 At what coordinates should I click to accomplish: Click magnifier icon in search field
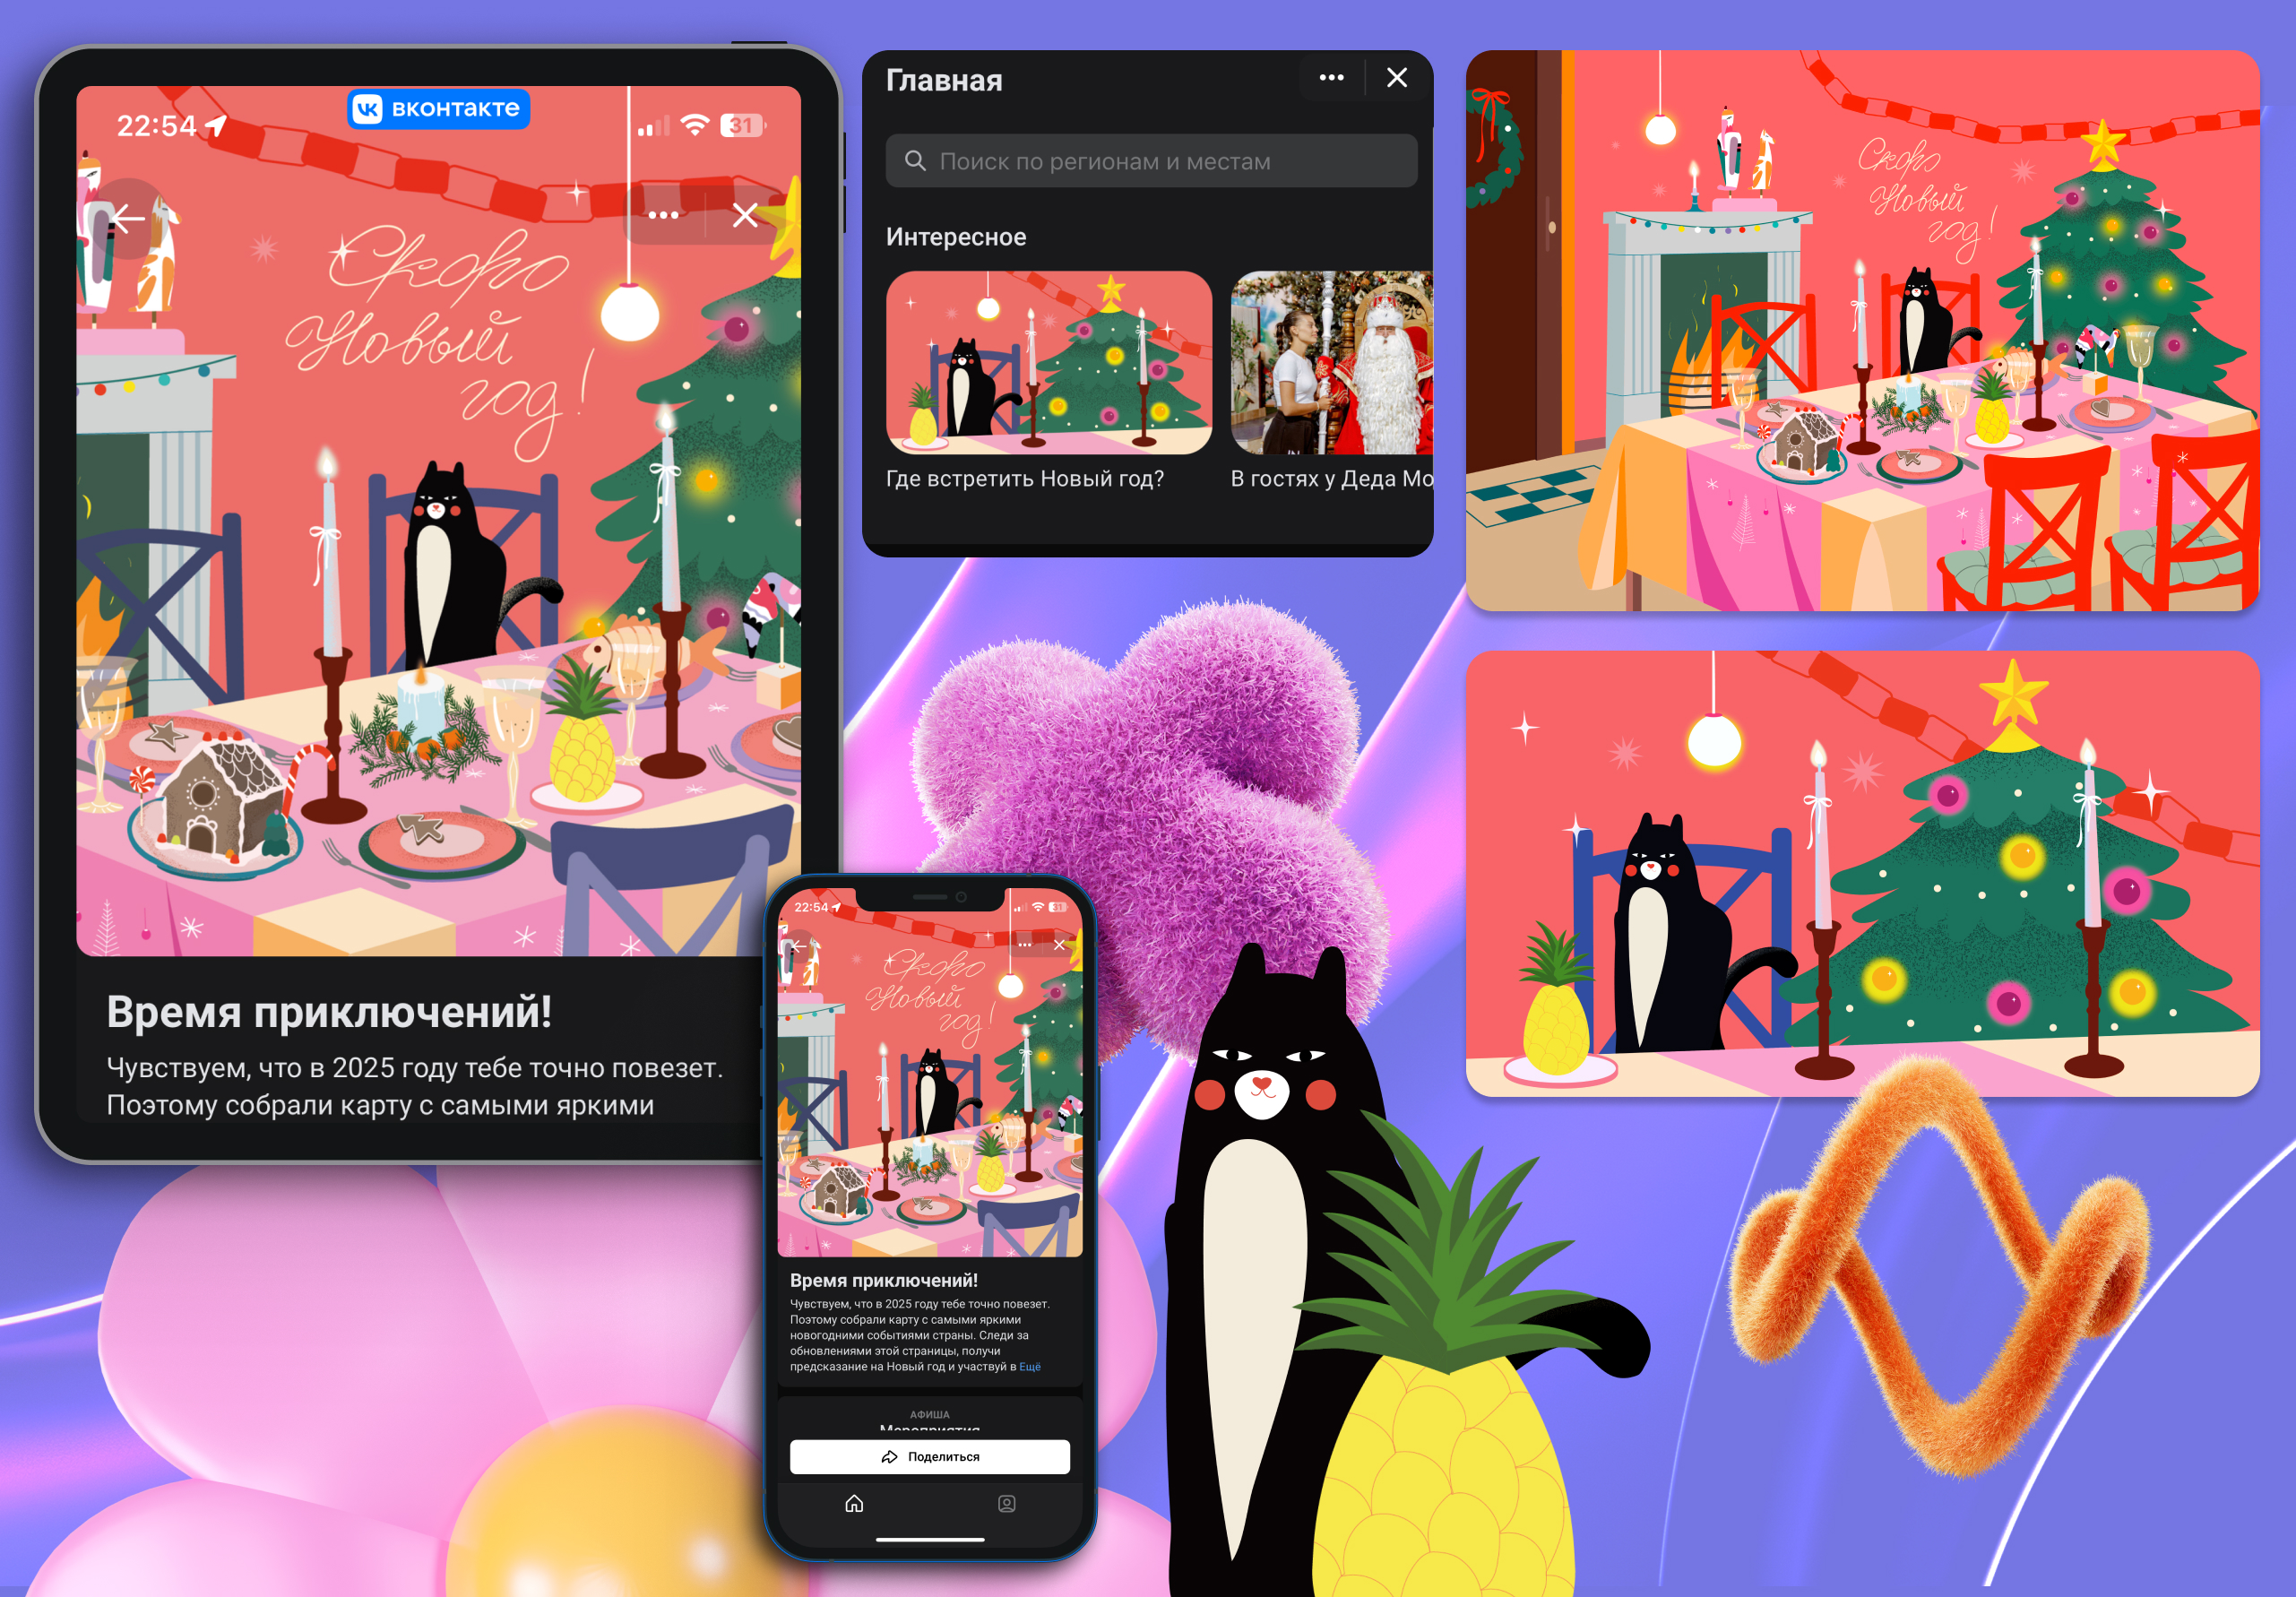click(914, 161)
